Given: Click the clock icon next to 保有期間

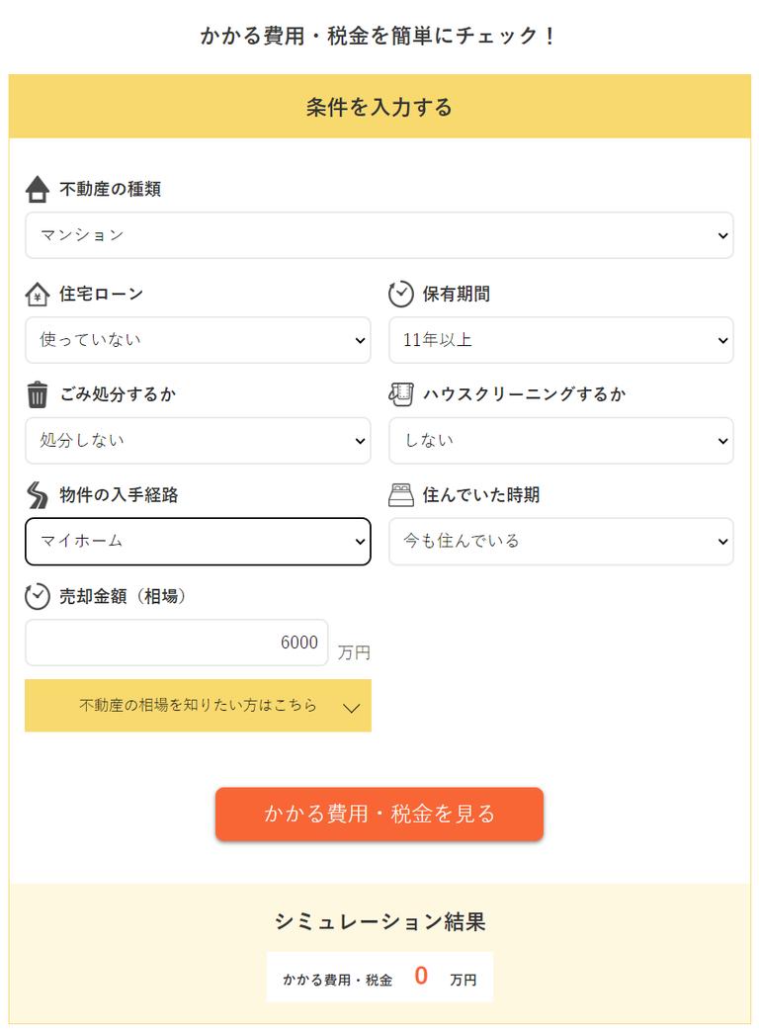Looking at the screenshot, I should (x=401, y=294).
